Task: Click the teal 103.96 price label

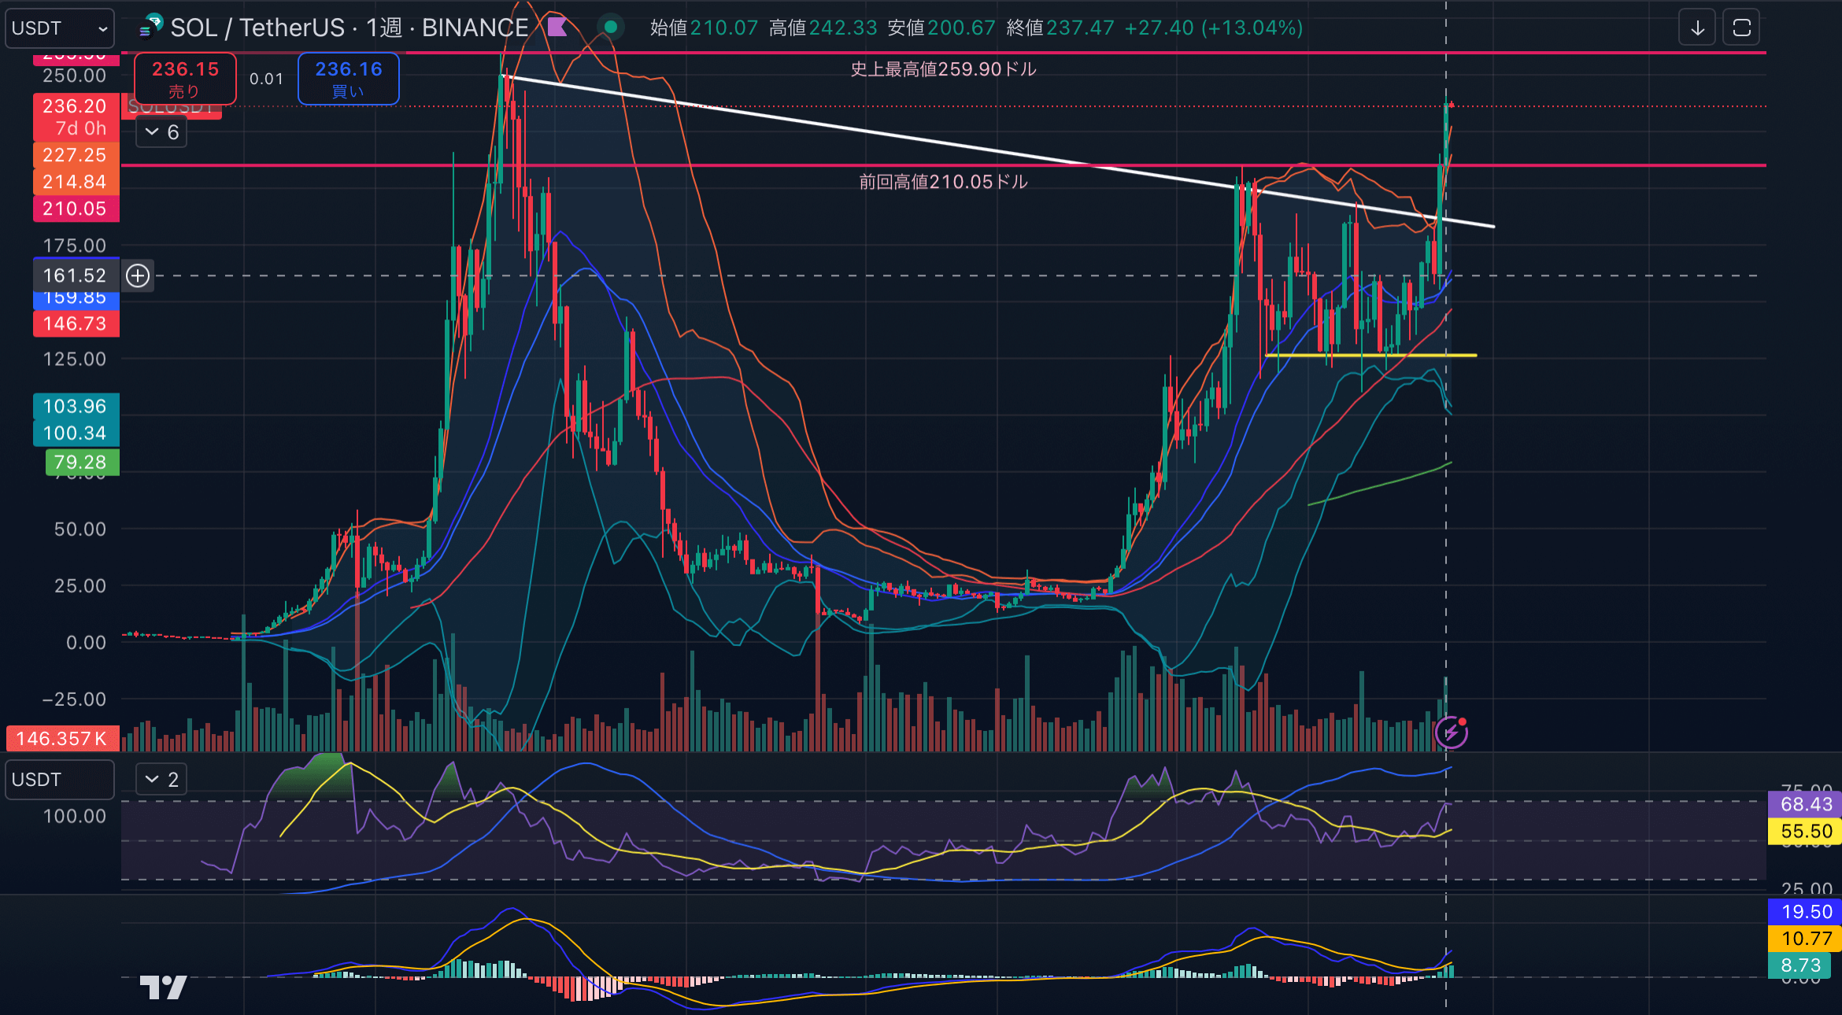Action: click(x=76, y=406)
